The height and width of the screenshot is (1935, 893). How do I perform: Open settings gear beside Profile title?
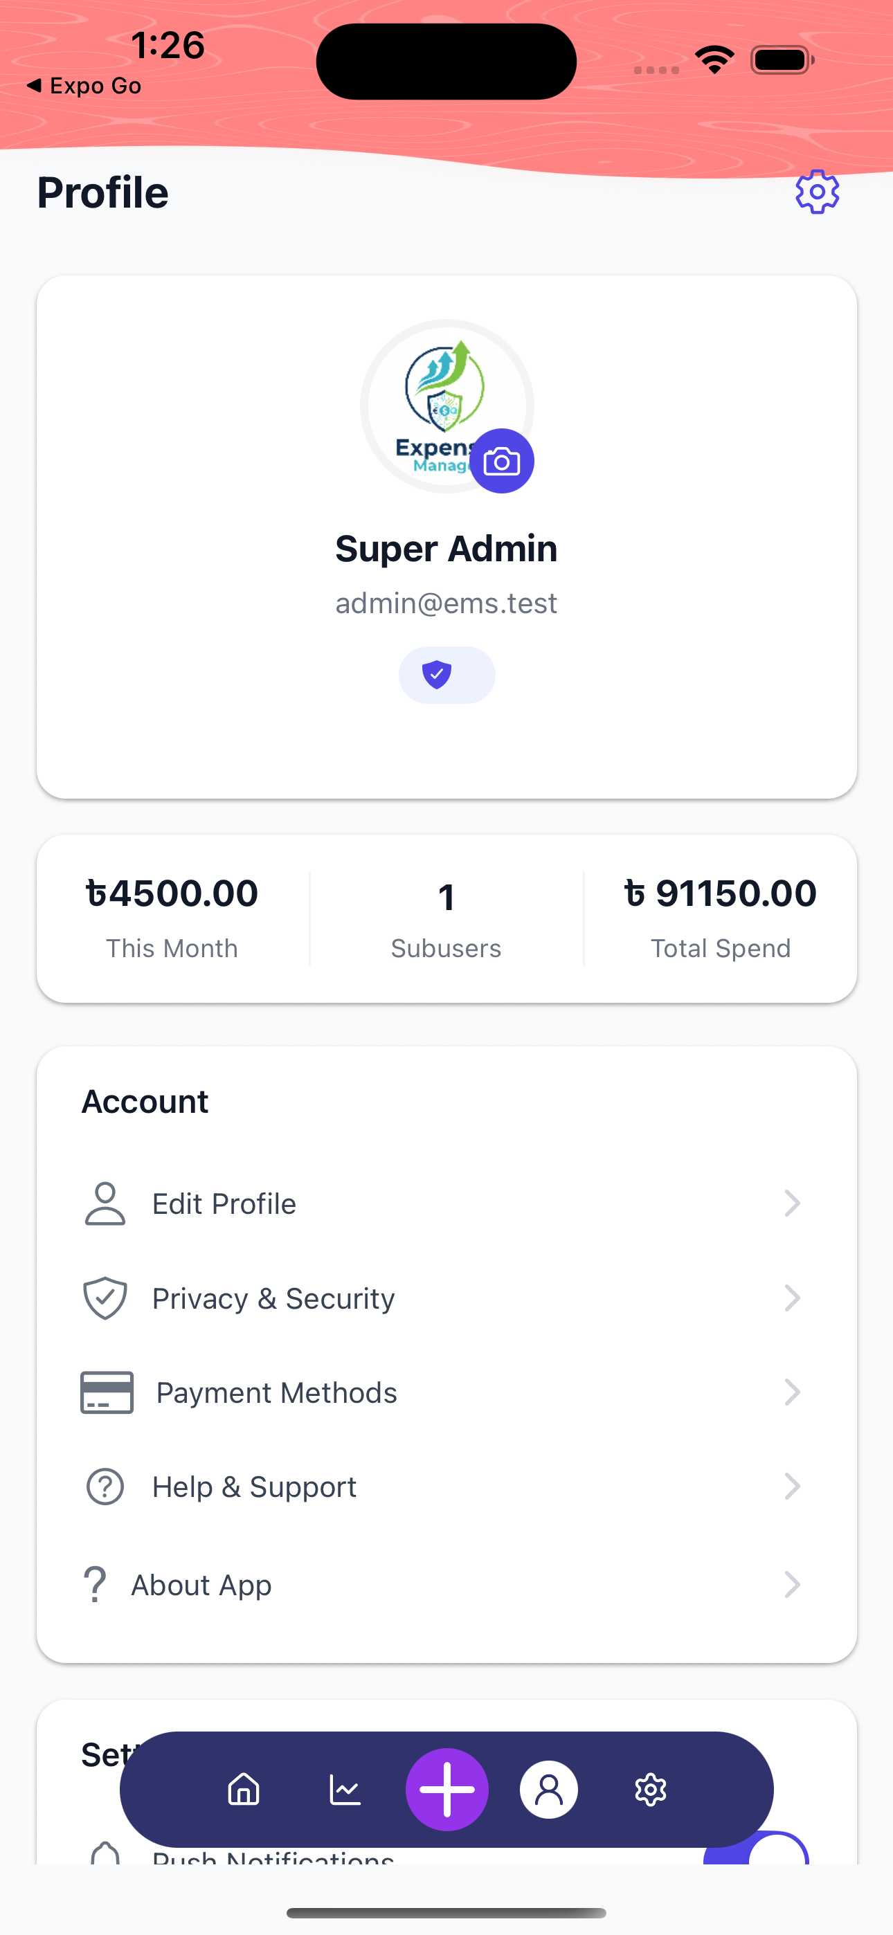coord(817,192)
